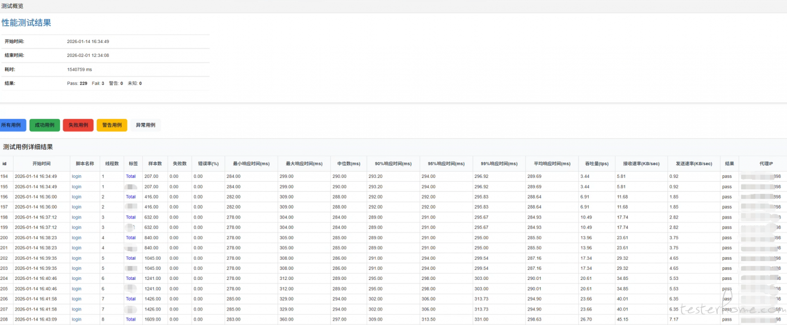Click the 错误率(%) column header
This screenshot has height=325, width=787.
208,164
